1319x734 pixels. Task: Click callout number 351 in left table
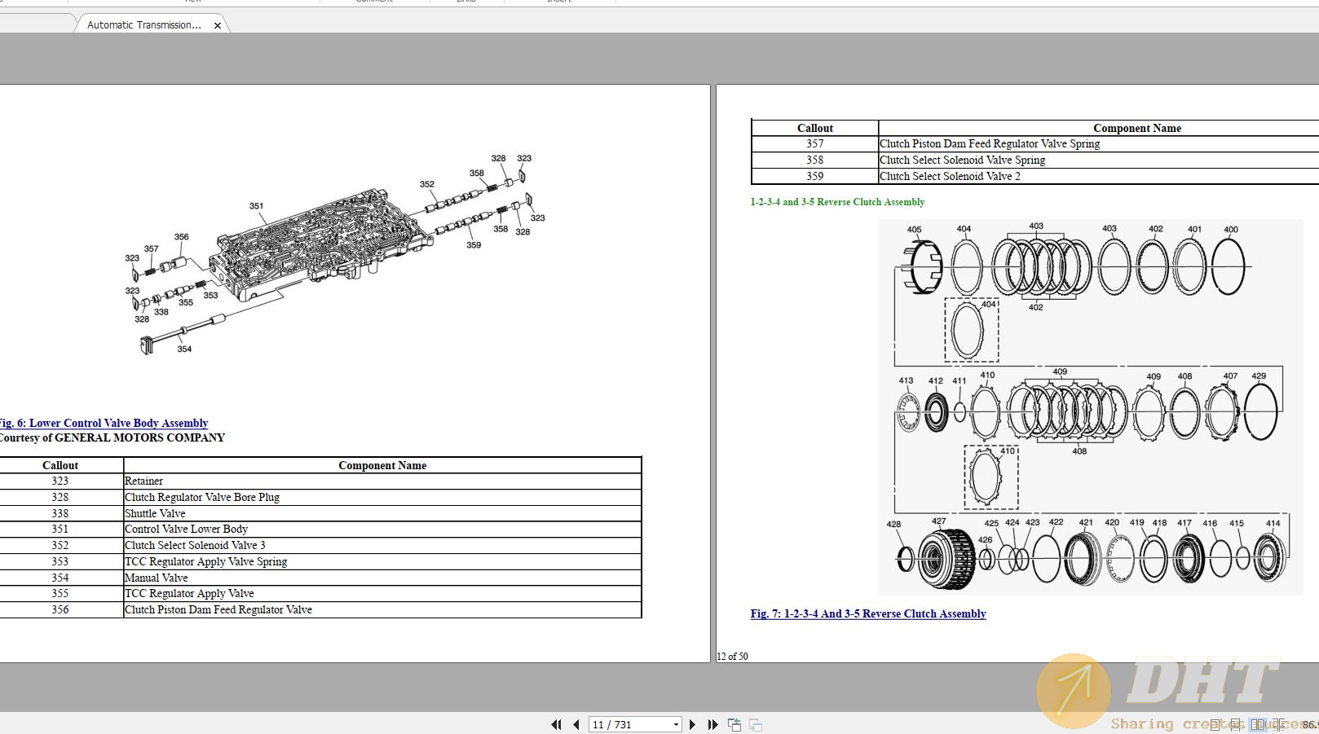pos(60,529)
